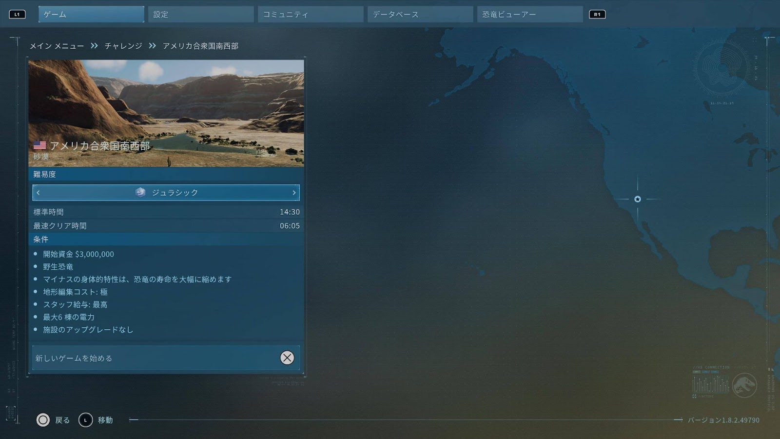Switch to the コミュニティ tab
Viewport: 780px width, 439px height.
311,14
